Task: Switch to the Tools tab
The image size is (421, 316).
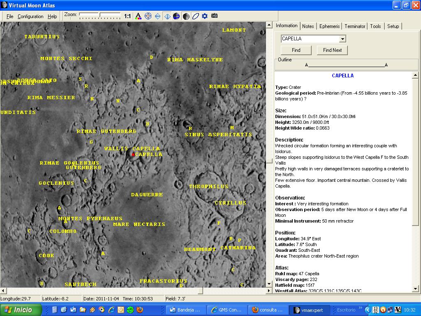Action: pyautogui.click(x=375, y=26)
